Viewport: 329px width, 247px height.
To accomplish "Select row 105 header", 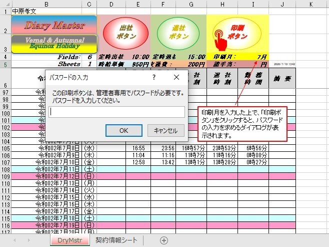I will [x=5, y=148].
